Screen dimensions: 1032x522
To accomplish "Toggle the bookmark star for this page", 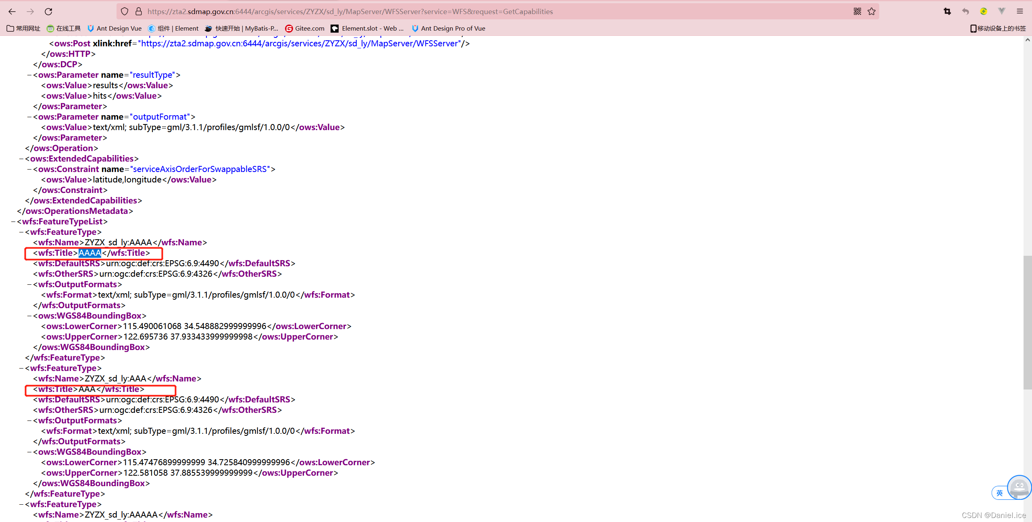I will [x=871, y=11].
